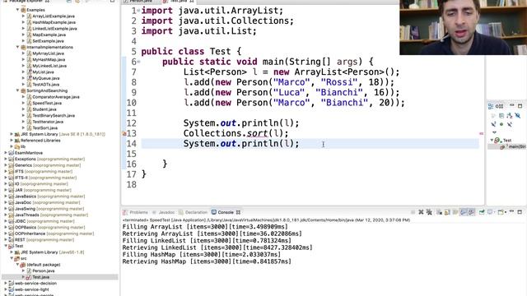Click Remove All Terminated Launches double-X icon
The width and height of the screenshot is (527, 296).
(x=429, y=212)
